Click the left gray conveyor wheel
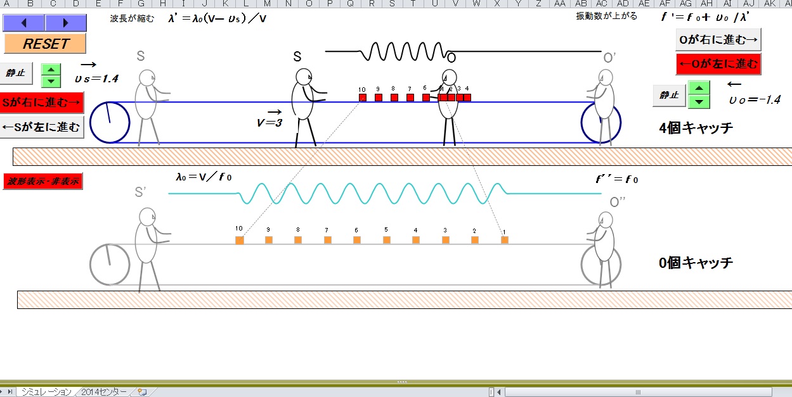 (x=110, y=265)
